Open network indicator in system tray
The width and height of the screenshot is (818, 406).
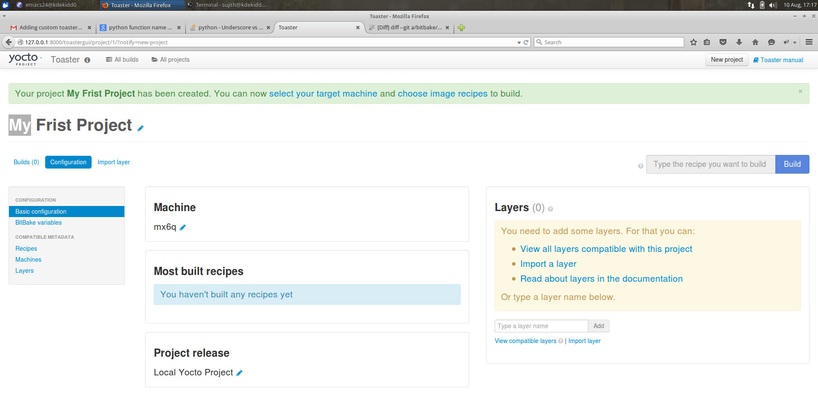coord(751,5)
